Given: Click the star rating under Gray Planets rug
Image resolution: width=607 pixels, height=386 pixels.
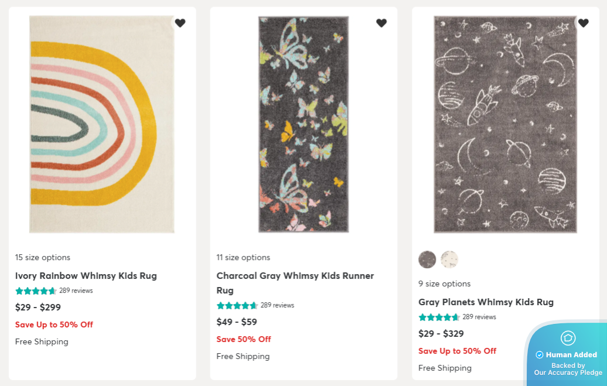Looking at the screenshot, I should 439,317.
